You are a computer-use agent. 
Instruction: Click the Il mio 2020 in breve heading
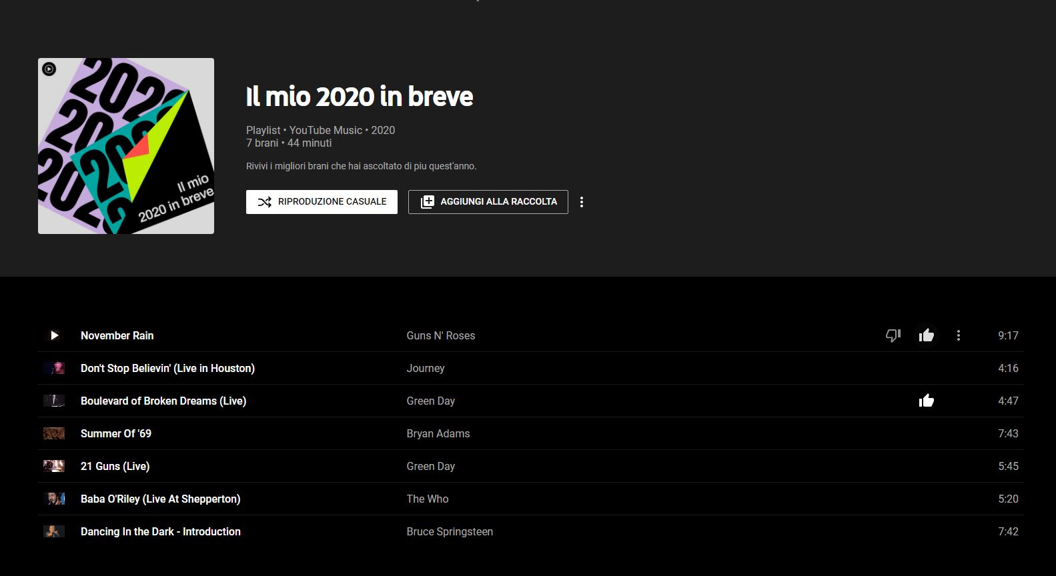tap(360, 97)
